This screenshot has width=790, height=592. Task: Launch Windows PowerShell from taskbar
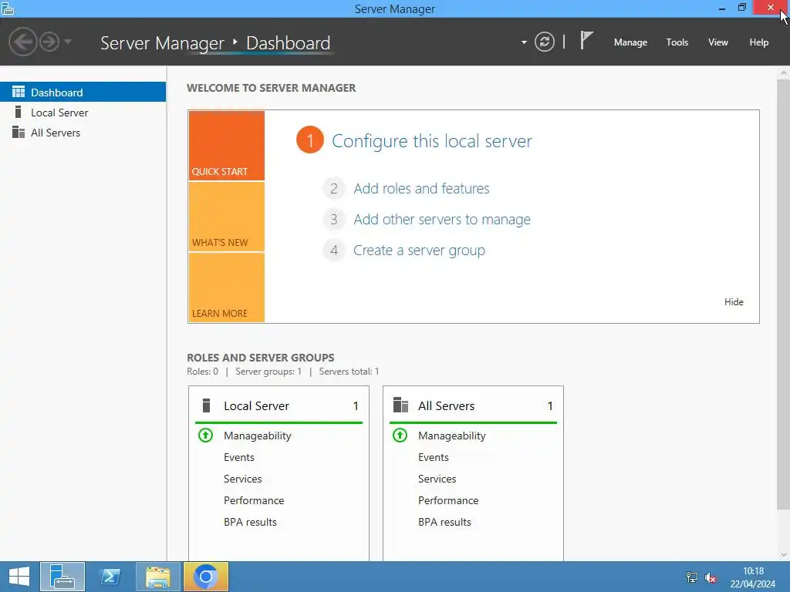tap(111, 577)
